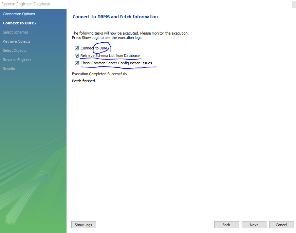Viewport: 296px width, 233px height.
Task: Click the 'Reverse Engineer Database' window title
Action: (x=26, y=4)
